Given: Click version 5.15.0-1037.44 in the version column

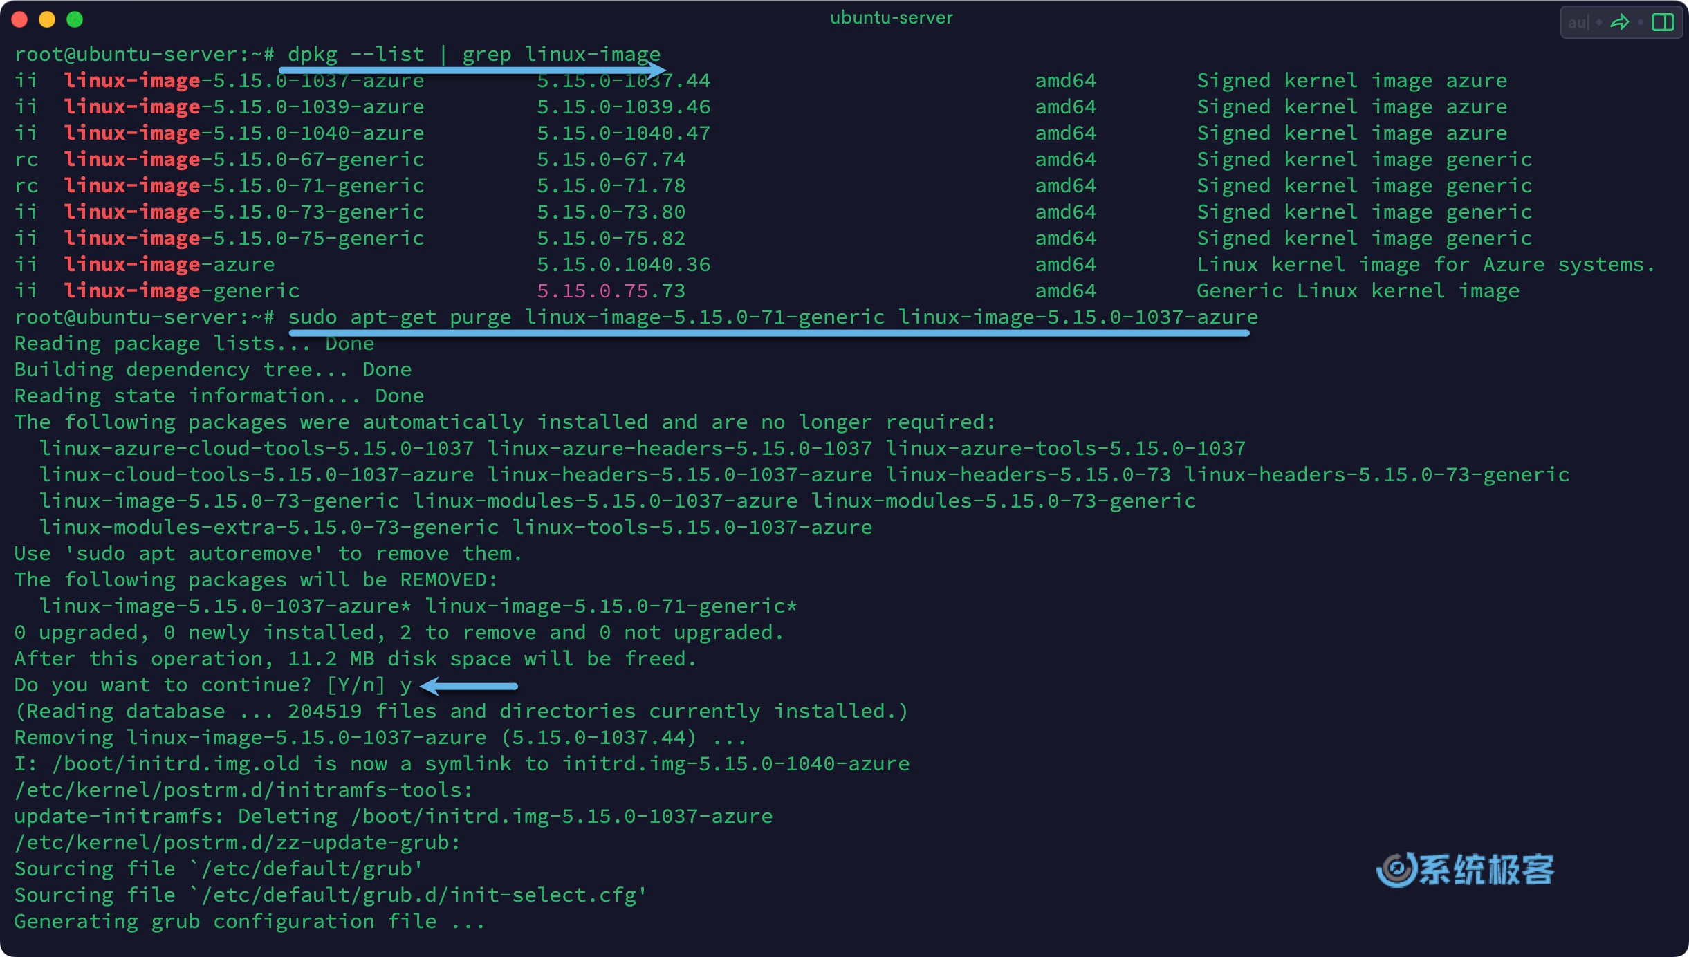Looking at the screenshot, I should pos(624,81).
